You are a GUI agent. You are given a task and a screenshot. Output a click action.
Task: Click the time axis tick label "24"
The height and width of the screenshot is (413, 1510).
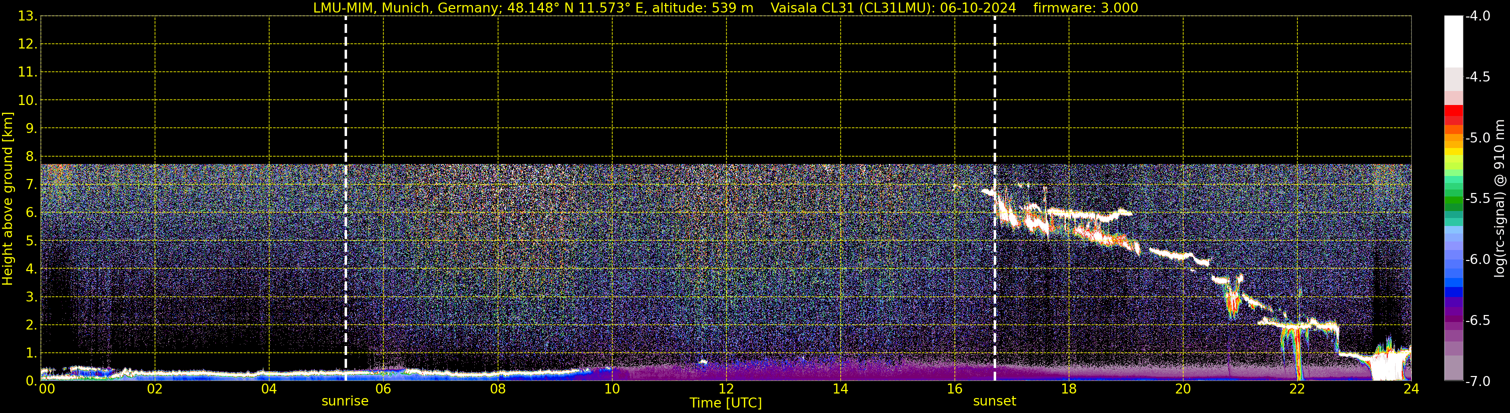1411,389
